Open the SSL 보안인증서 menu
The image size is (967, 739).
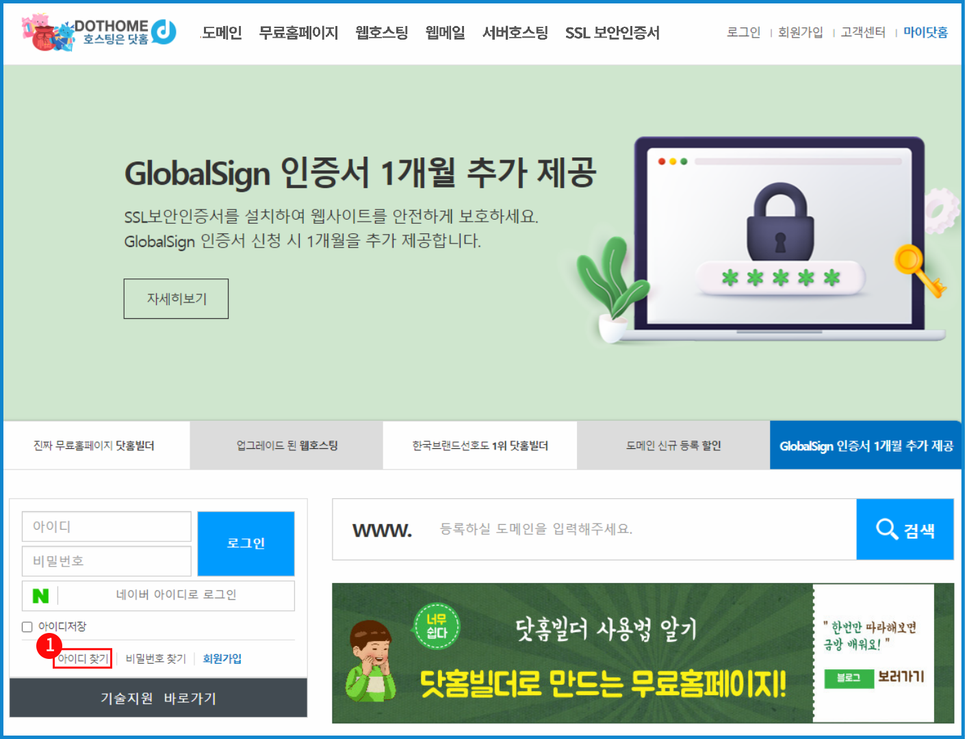pos(612,33)
